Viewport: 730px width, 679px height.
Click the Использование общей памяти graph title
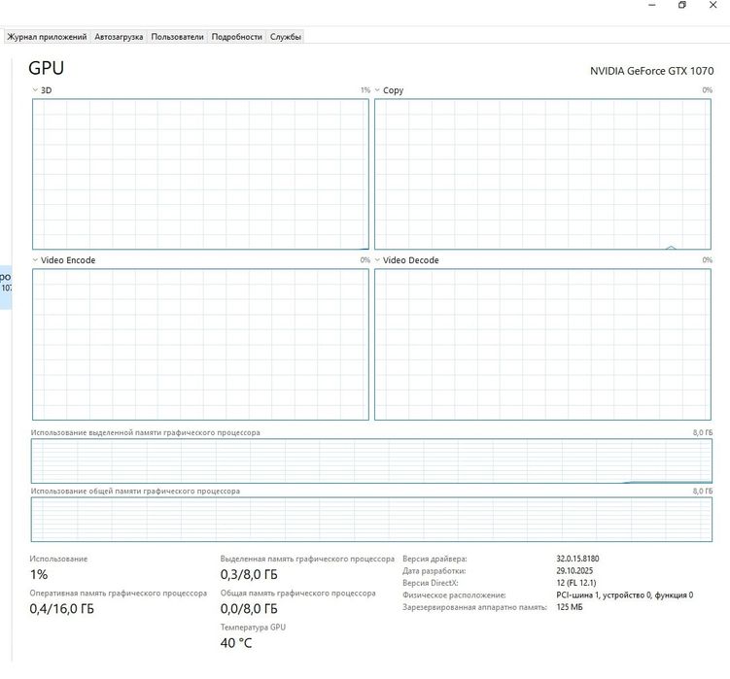(x=135, y=491)
